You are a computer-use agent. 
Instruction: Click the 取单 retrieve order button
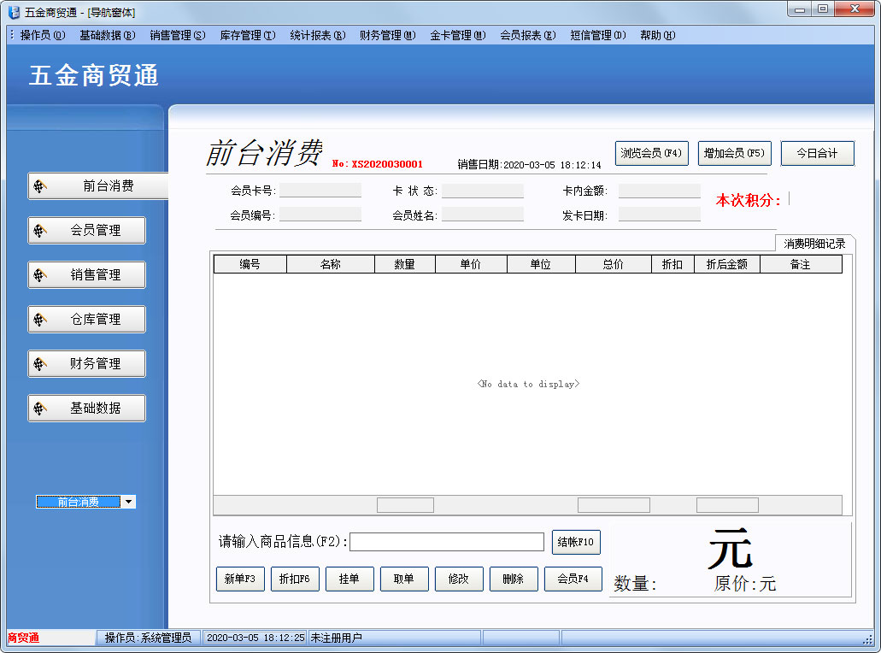(404, 579)
